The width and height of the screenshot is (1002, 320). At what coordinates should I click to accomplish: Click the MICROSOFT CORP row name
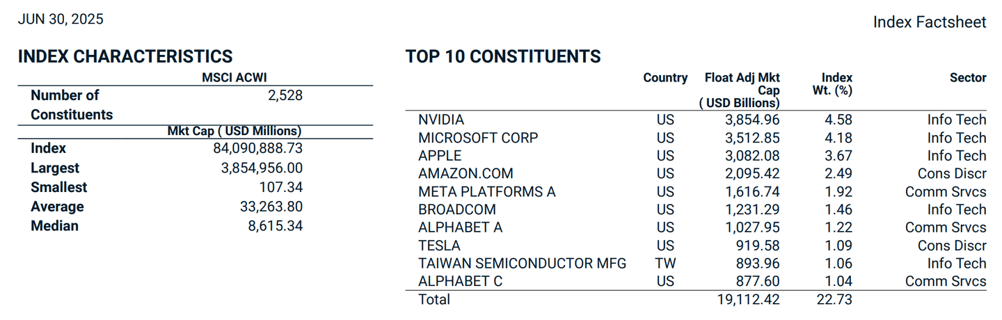(478, 138)
